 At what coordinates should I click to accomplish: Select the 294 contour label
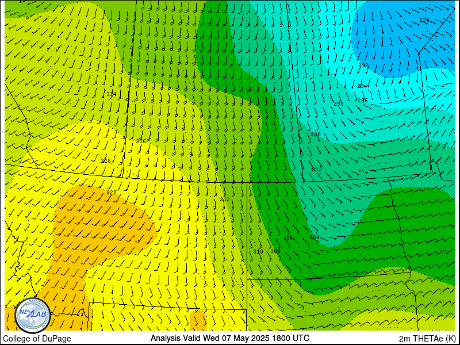pyautogui.click(x=363, y=86)
